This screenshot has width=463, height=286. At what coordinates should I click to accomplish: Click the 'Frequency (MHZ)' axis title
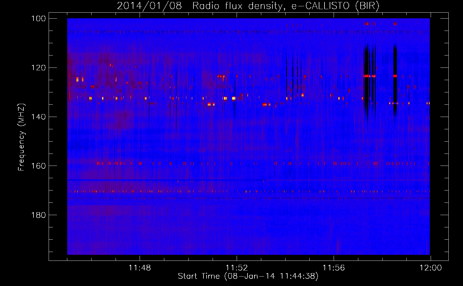[x=22, y=137]
